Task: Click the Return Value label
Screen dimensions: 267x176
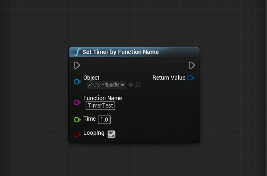Action: pos(169,78)
